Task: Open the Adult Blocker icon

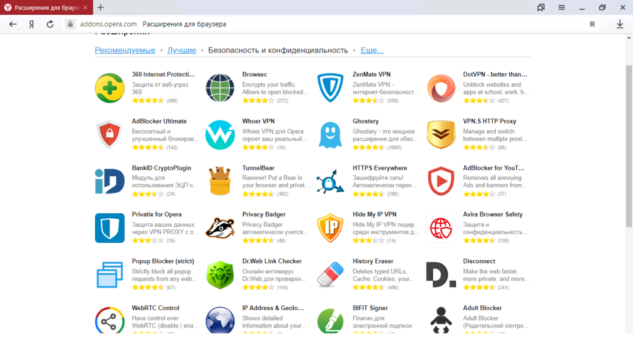Action: coord(441,320)
